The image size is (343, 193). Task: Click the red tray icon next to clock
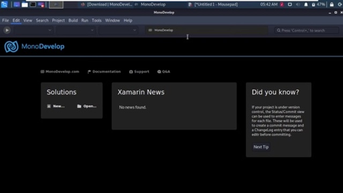(x=282, y=4)
